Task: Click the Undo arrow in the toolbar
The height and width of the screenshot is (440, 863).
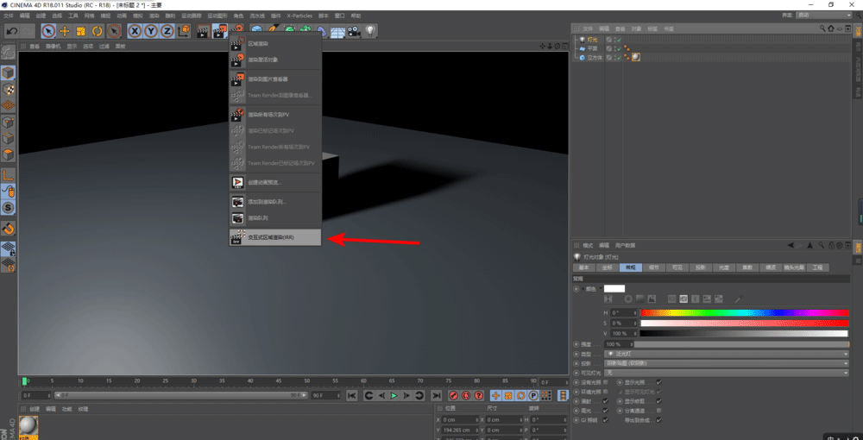Action: click(11, 31)
